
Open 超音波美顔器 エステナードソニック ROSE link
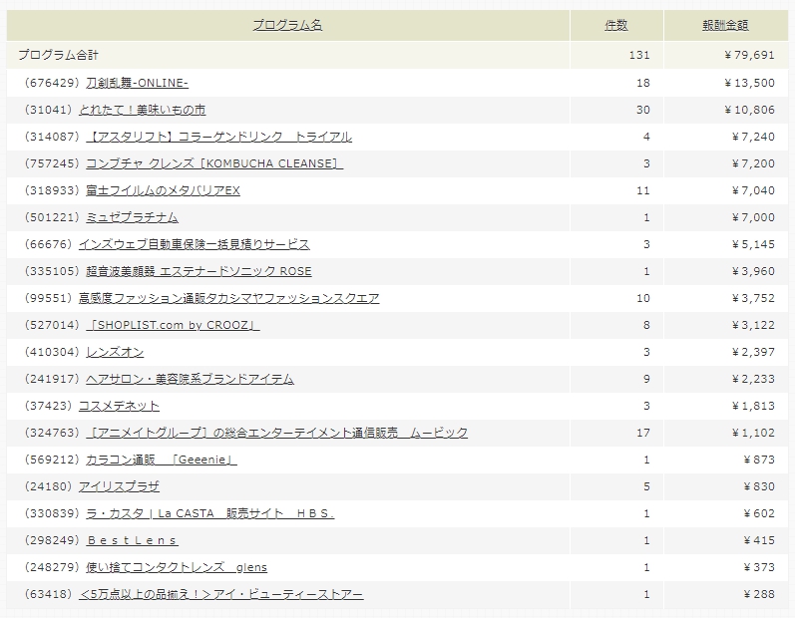[199, 270]
